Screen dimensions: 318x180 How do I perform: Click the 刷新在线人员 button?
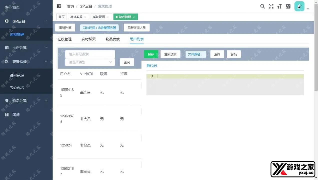click(136, 28)
